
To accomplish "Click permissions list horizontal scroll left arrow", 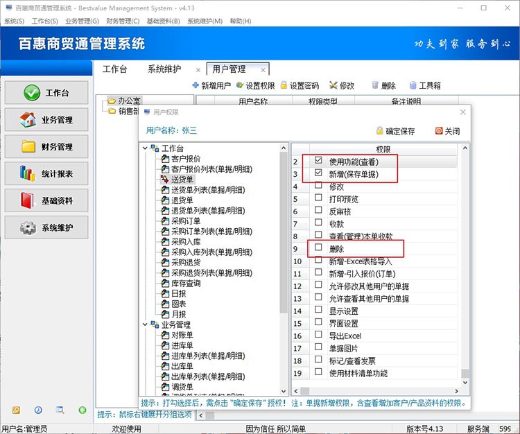I will click(x=296, y=391).
